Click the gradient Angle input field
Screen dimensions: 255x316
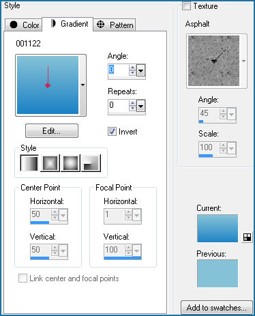click(x=119, y=70)
